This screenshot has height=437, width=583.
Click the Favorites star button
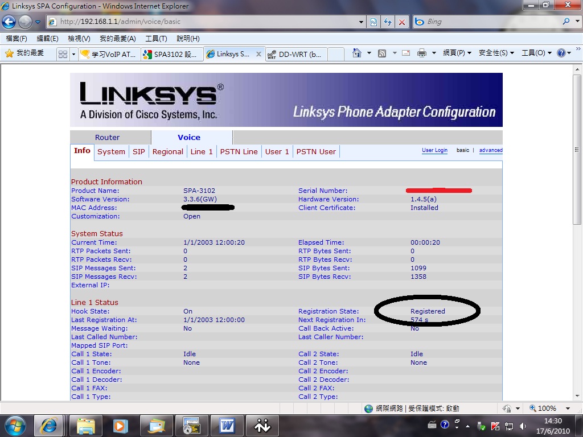pyautogui.click(x=24, y=53)
